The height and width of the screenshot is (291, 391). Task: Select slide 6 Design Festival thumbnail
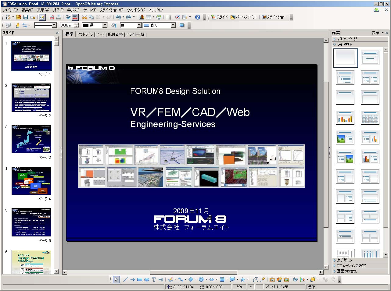pos(31,262)
